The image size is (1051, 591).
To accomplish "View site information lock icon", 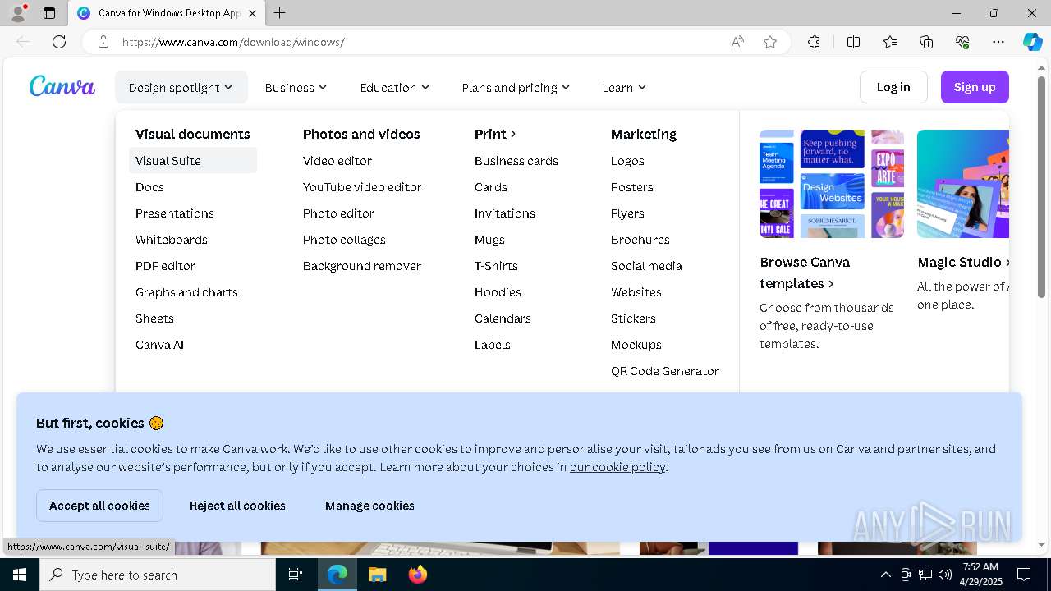I will [103, 42].
